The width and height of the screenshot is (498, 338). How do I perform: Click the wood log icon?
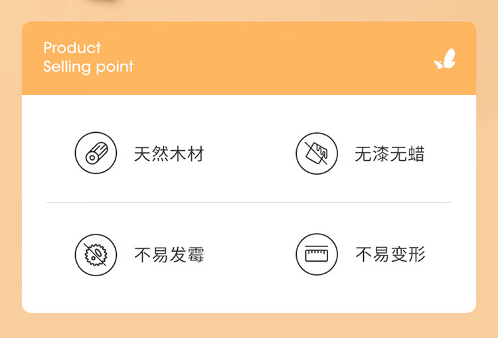pos(96,153)
